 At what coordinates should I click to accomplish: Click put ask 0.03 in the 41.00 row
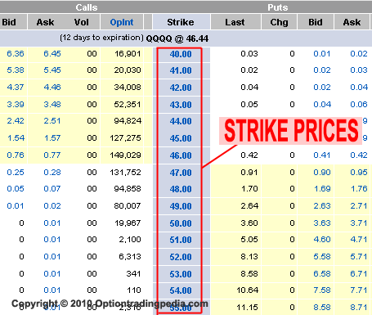tap(359, 70)
